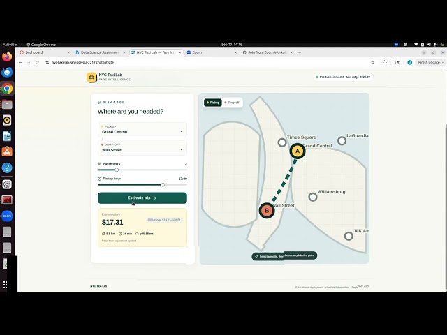Open the Chrome profile avatar
Viewport: 447px width, 335px height.
410,62
